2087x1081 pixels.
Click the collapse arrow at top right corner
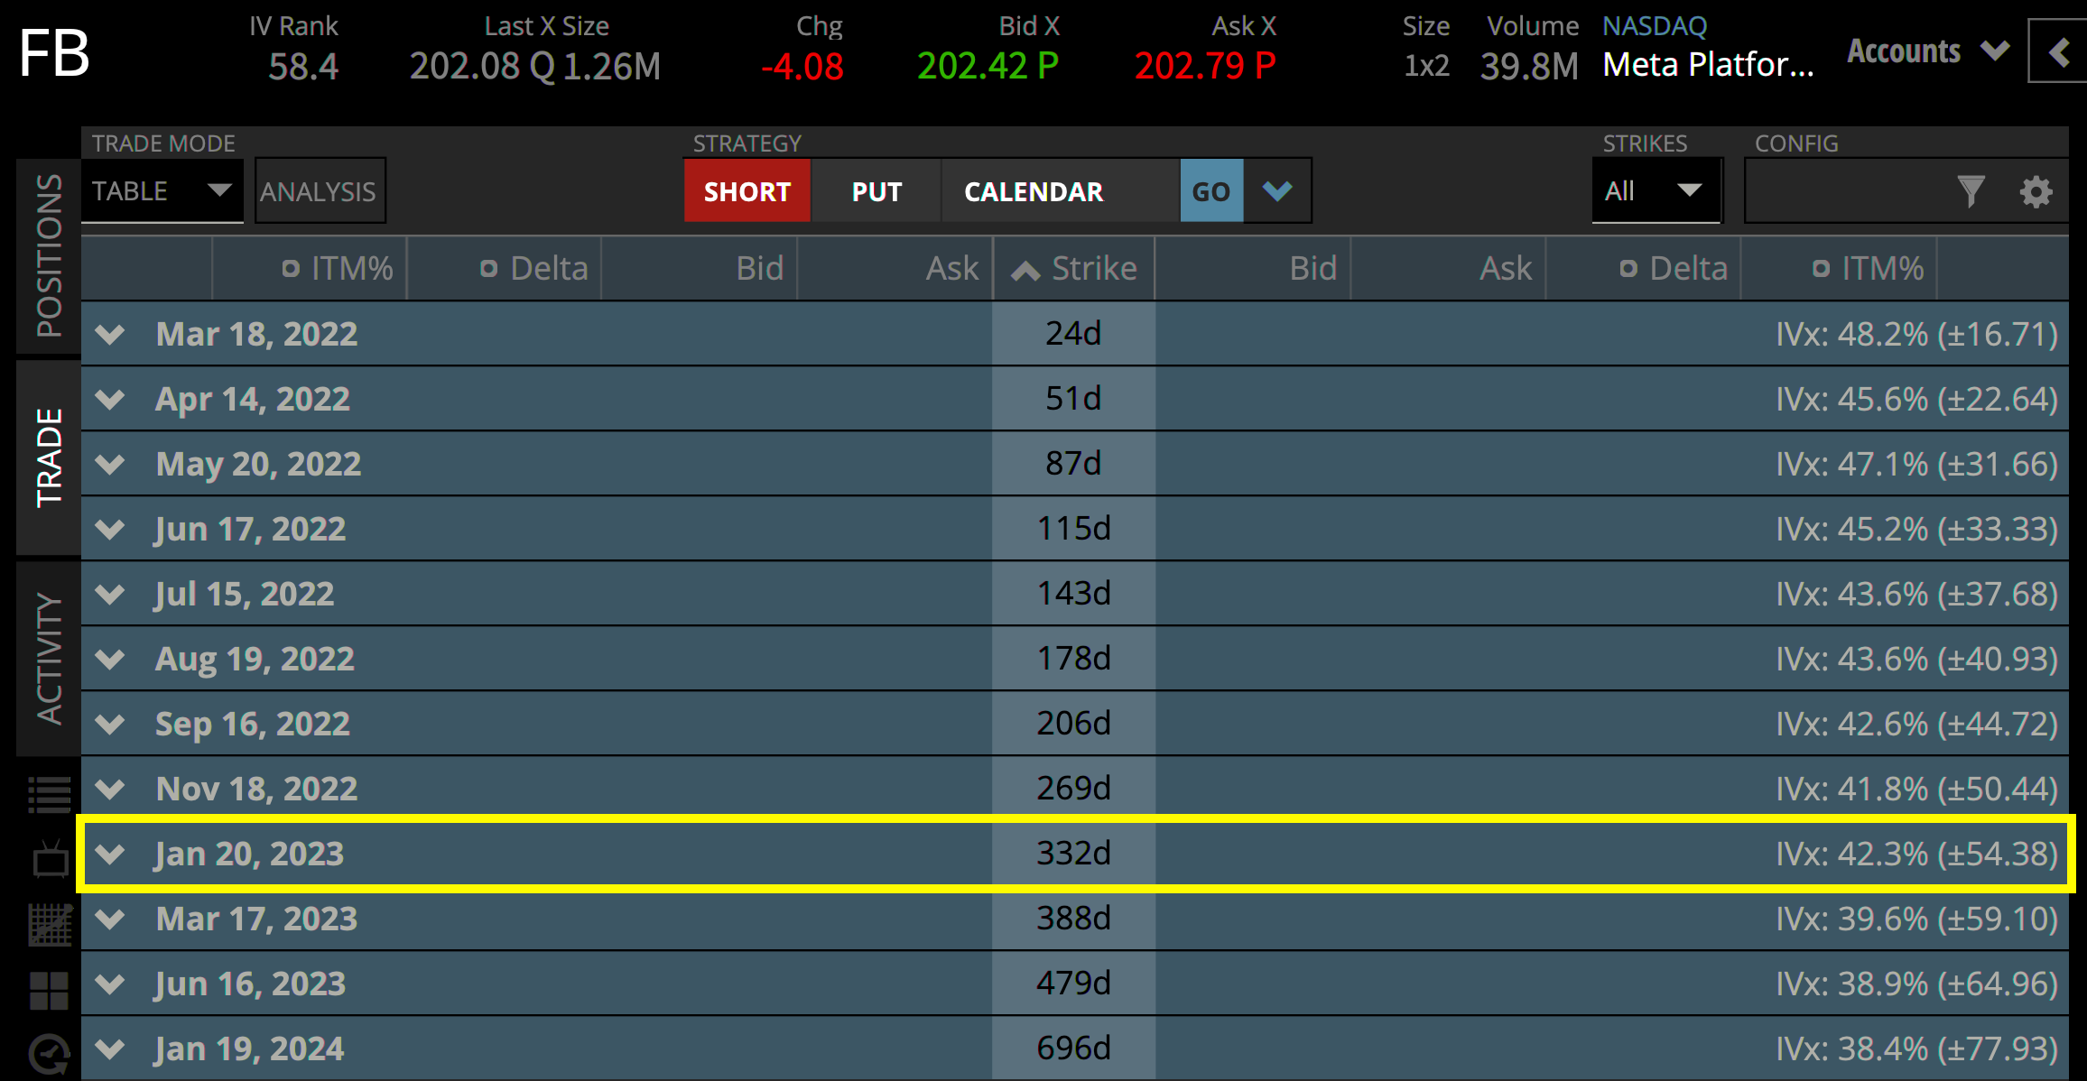tap(2061, 51)
